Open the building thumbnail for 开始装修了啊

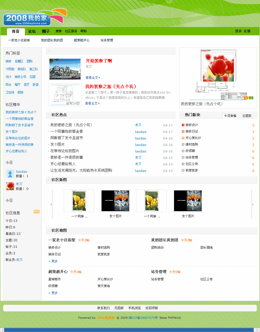65,69
